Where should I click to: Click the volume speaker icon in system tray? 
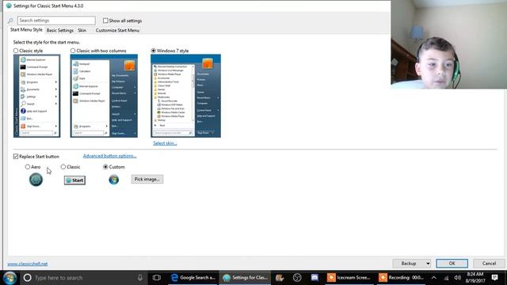coord(457,278)
